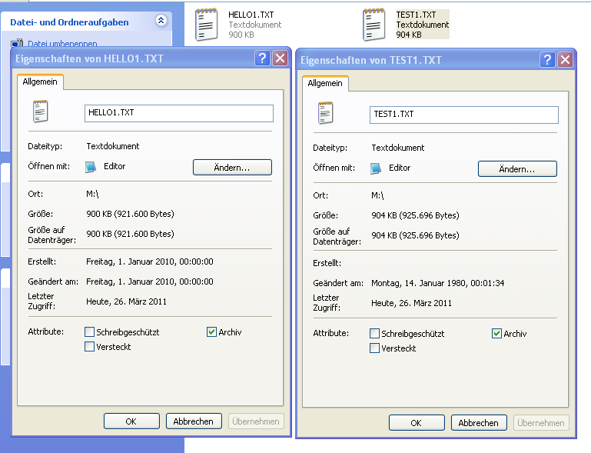Uncheck Archiv attribute for TEST1.TXT
This screenshot has height=453, width=591.
click(x=496, y=334)
